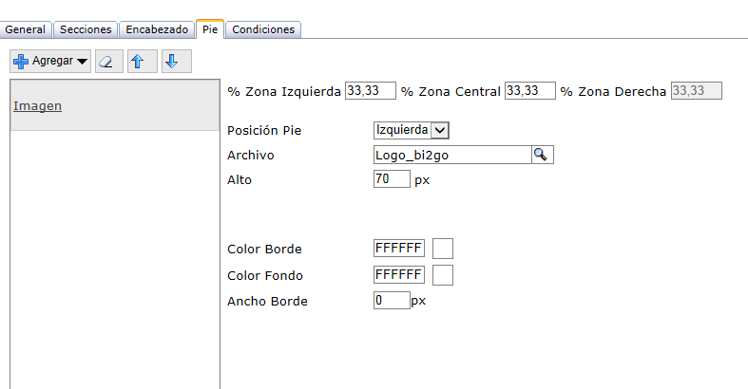Open the Color Fondo swatch
748x389 pixels.
click(443, 275)
